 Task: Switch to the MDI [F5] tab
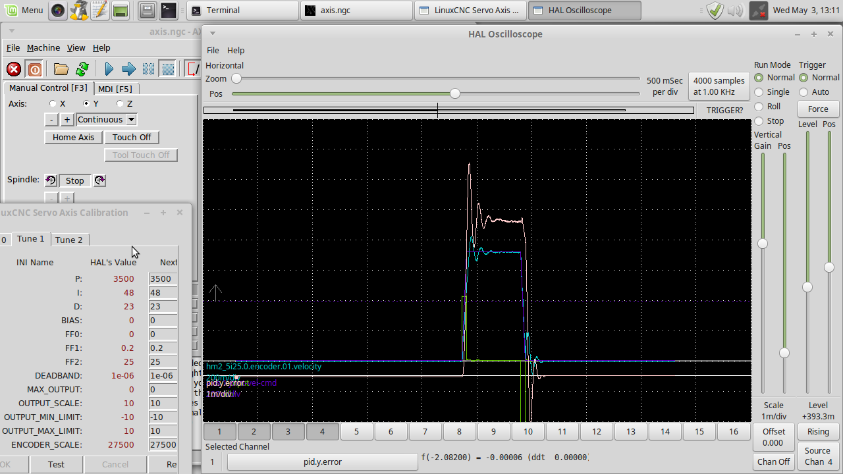tap(115, 89)
